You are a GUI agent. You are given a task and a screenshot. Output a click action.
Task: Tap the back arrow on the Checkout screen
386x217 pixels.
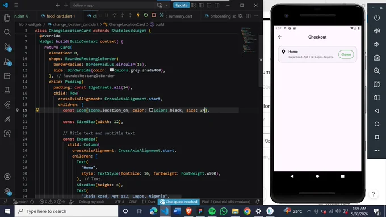click(280, 37)
